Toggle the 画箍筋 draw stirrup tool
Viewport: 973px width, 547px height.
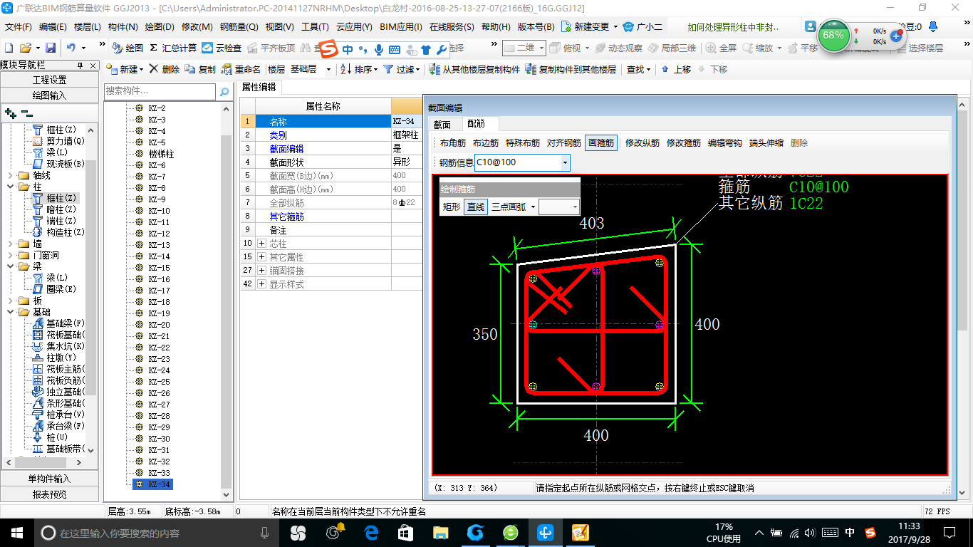click(x=601, y=142)
